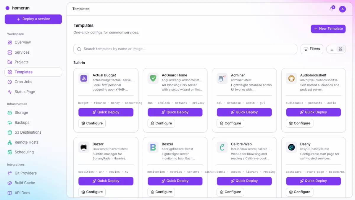The image size is (355, 200).
Task: Quick Deploy Bazarr
Action: (x=106, y=181)
